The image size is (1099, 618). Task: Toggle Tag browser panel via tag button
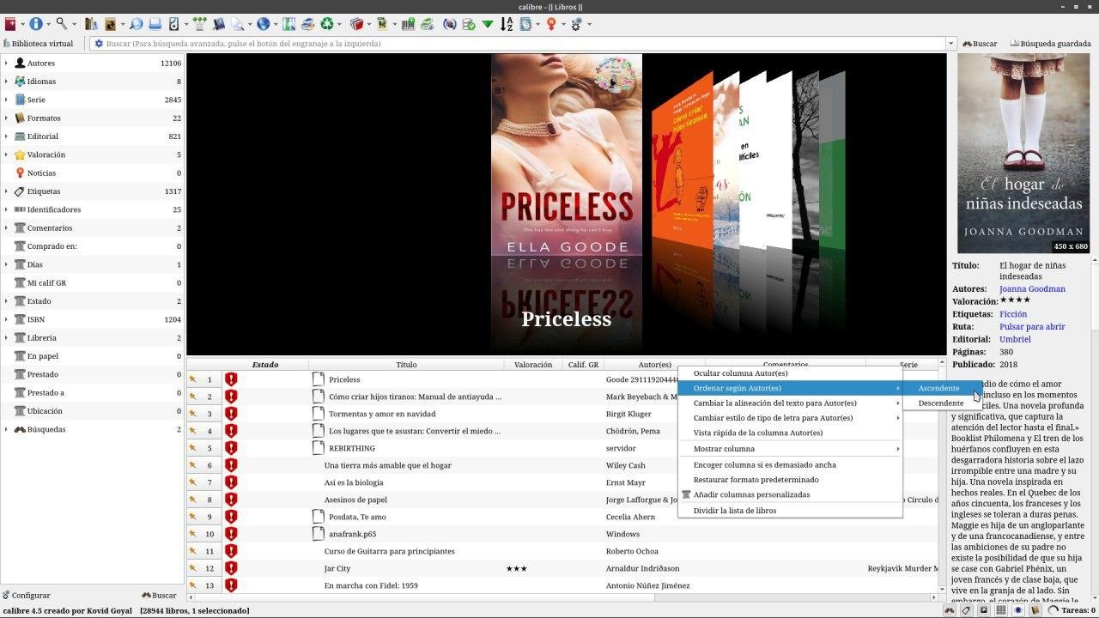click(x=967, y=610)
